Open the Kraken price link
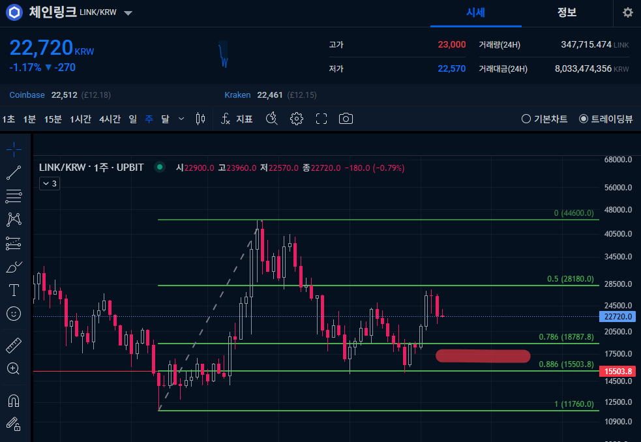 tap(237, 95)
